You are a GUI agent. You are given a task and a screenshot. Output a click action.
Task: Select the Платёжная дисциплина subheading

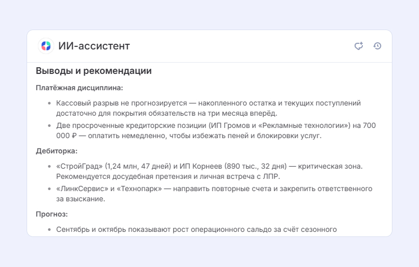click(x=79, y=88)
